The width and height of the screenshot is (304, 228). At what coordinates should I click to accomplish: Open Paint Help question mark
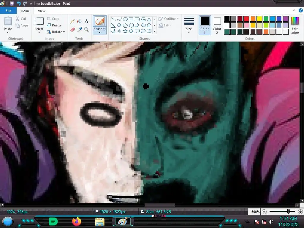300,10
